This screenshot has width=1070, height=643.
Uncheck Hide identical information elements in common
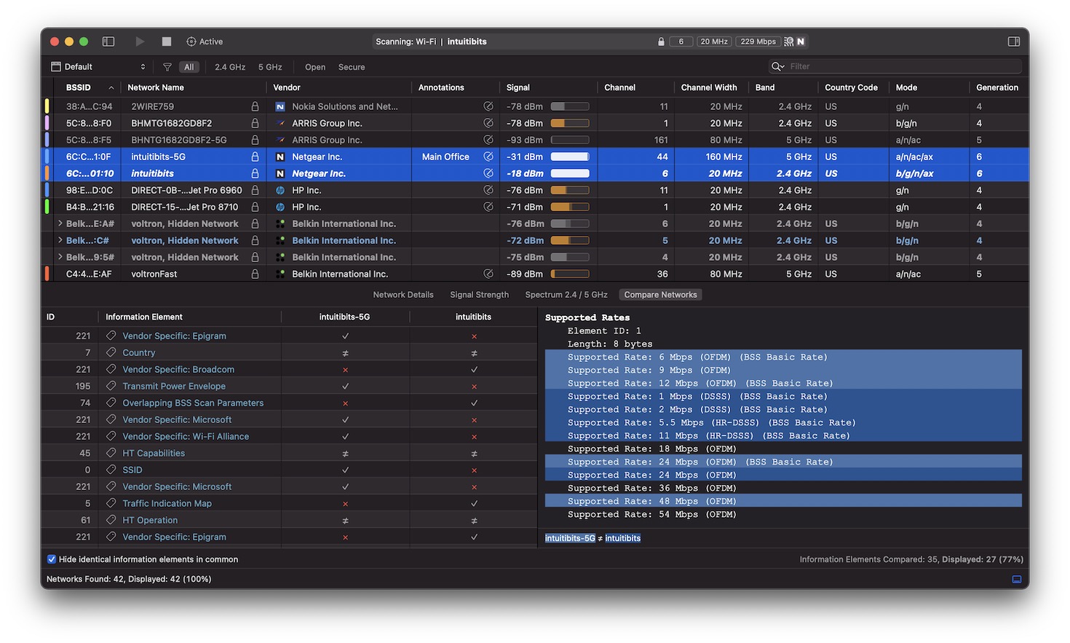click(x=52, y=559)
